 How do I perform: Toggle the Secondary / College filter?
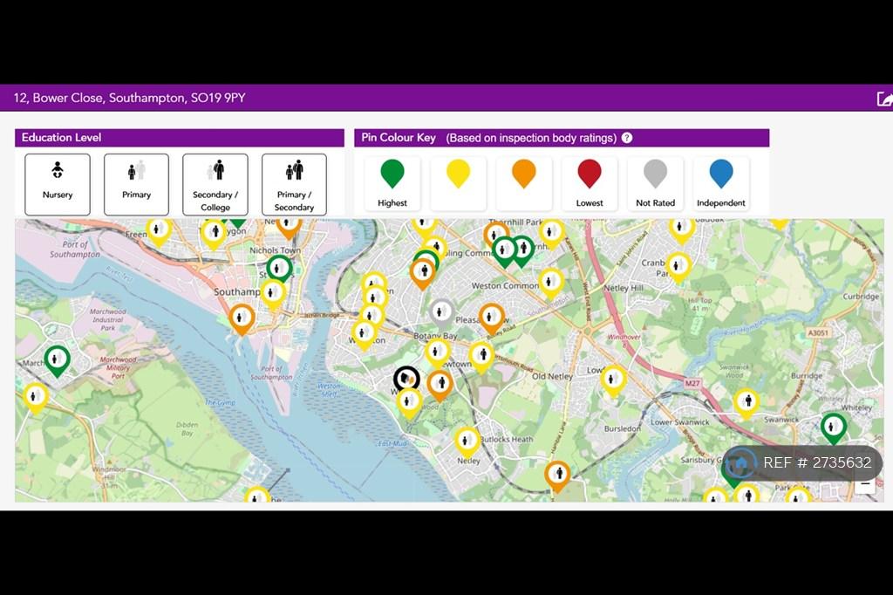(215, 184)
